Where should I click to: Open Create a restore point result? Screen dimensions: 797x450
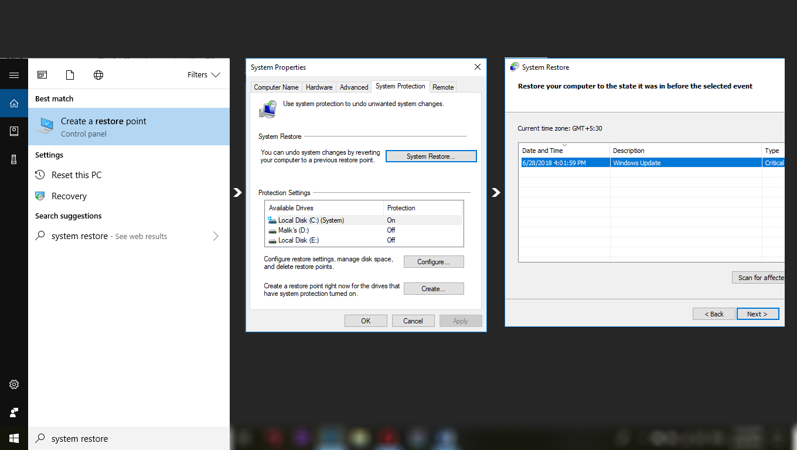(x=129, y=127)
